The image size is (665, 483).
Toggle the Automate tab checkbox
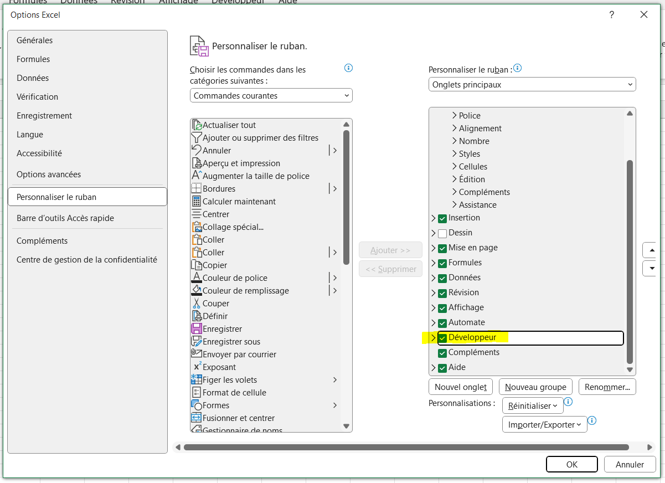coord(442,323)
